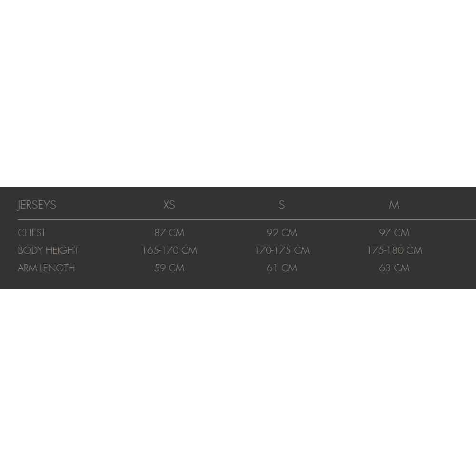Image resolution: width=476 pixels, height=476 pixels.
Task: Click the 87 CM chest value
Action: point(169,233)
